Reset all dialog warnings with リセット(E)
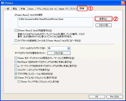This screenshot has width=126, height=101. pos(59,53)
